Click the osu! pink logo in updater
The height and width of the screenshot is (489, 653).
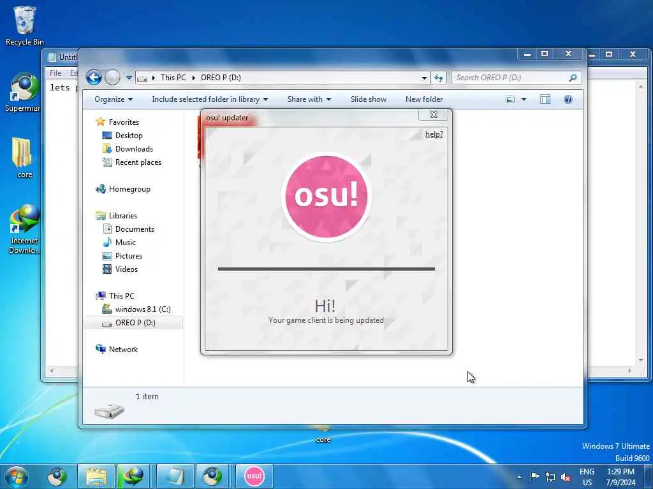pyautogui.click(x=326, y=197)
